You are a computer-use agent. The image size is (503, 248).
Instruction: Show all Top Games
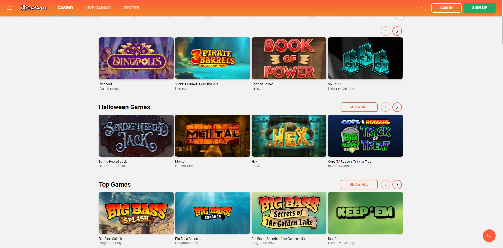click(x=359, y=185)
